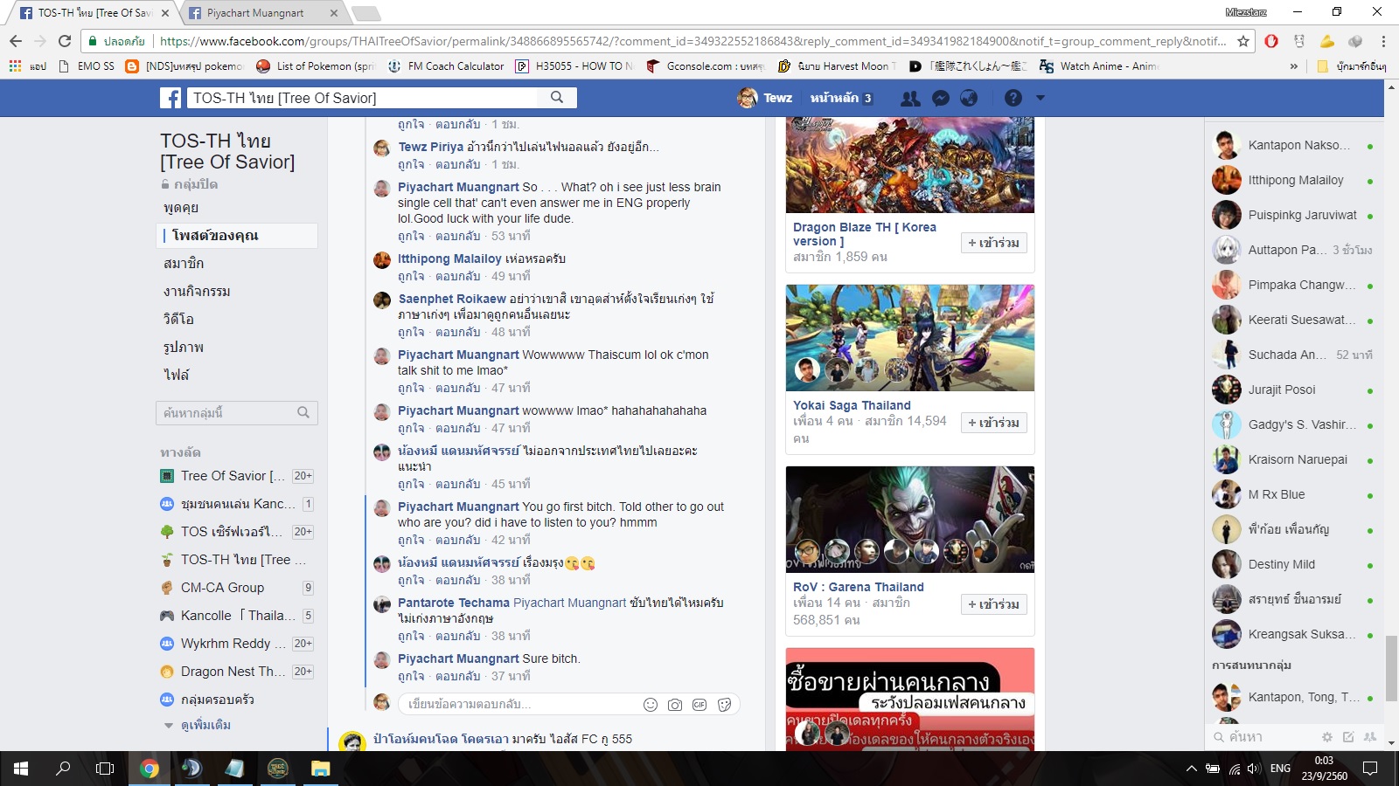Click the Facebook top search field

pyautogui.click(x=364, y=98)
